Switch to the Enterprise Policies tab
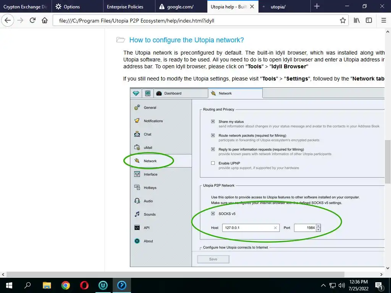 (129, 6)
